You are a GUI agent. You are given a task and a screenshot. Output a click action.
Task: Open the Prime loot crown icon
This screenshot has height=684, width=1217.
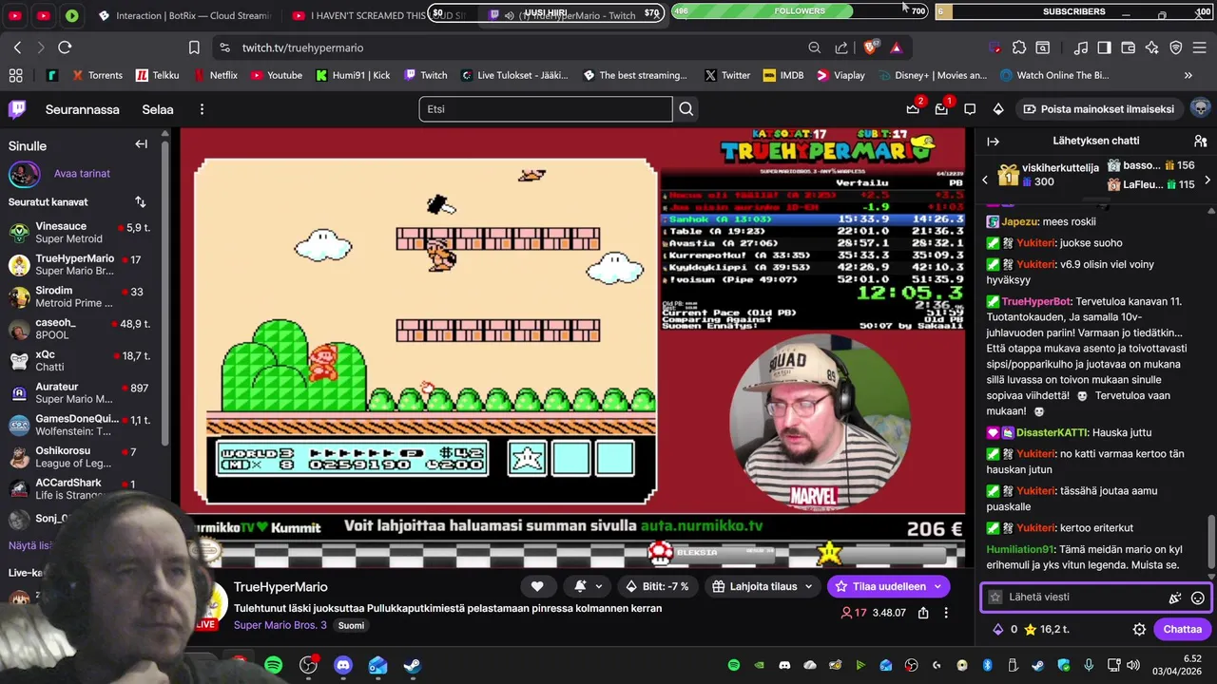pos(913,109)
